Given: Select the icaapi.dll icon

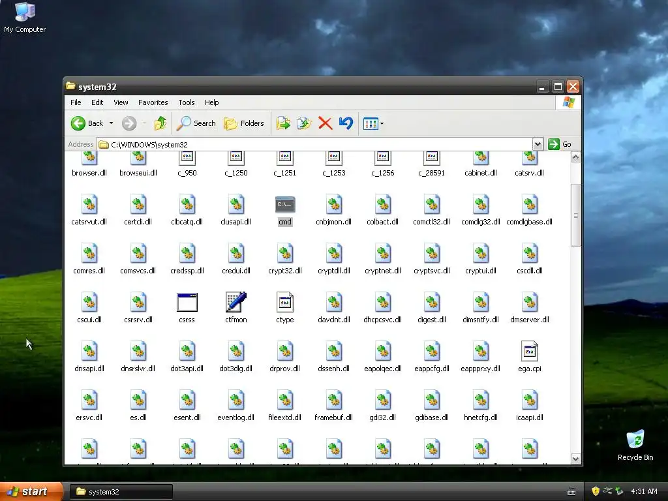Looking at the screenshot, I should click(x=530, y=401).
